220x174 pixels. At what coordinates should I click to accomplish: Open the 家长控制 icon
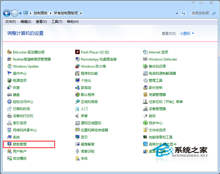click(x=145, y=88)
